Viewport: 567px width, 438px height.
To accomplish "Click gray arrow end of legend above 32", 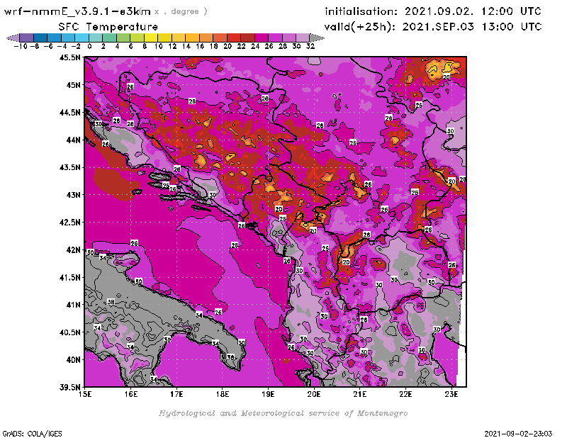I will (317, 38).
